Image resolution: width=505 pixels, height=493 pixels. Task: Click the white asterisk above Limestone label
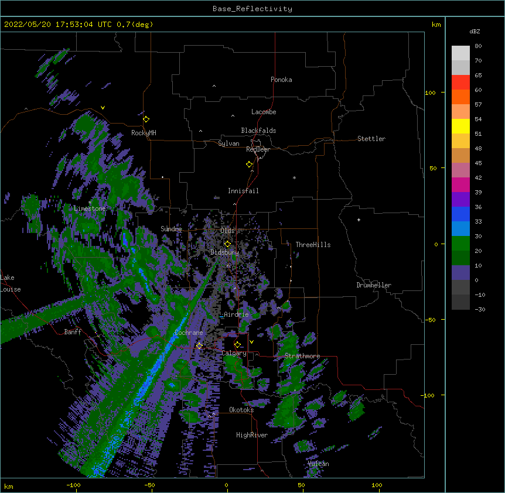pyautogui.click(x=90, y=203)
